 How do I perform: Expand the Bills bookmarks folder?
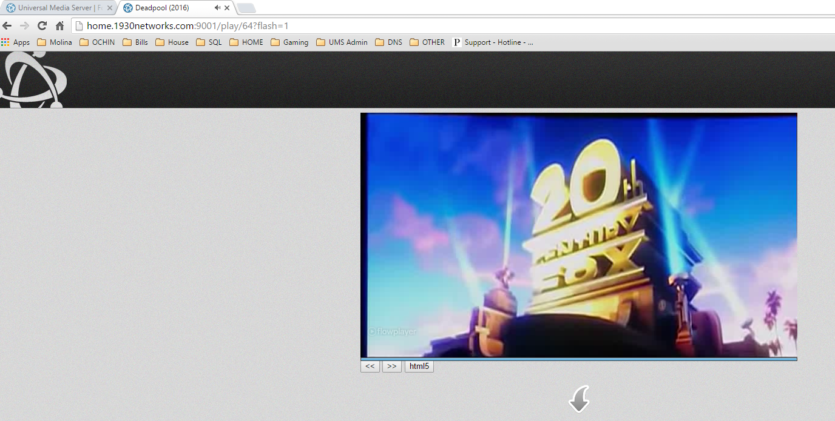tap(135, 42)
